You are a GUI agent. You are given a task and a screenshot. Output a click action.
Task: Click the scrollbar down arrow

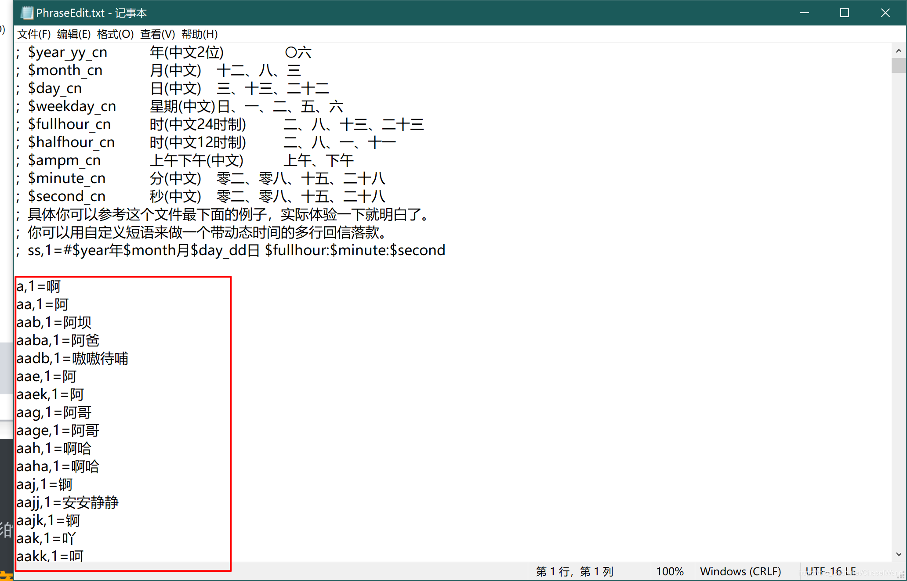pyautogui.click(x=899, y=554)
